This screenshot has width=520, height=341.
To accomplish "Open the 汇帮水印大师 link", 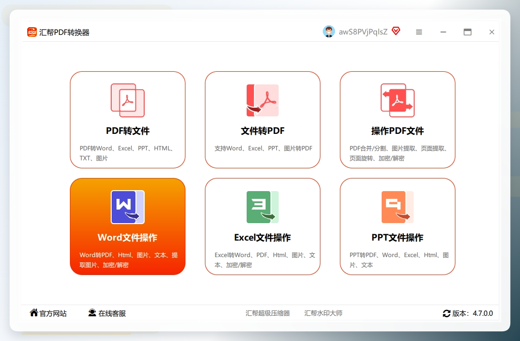I will 323,313.
